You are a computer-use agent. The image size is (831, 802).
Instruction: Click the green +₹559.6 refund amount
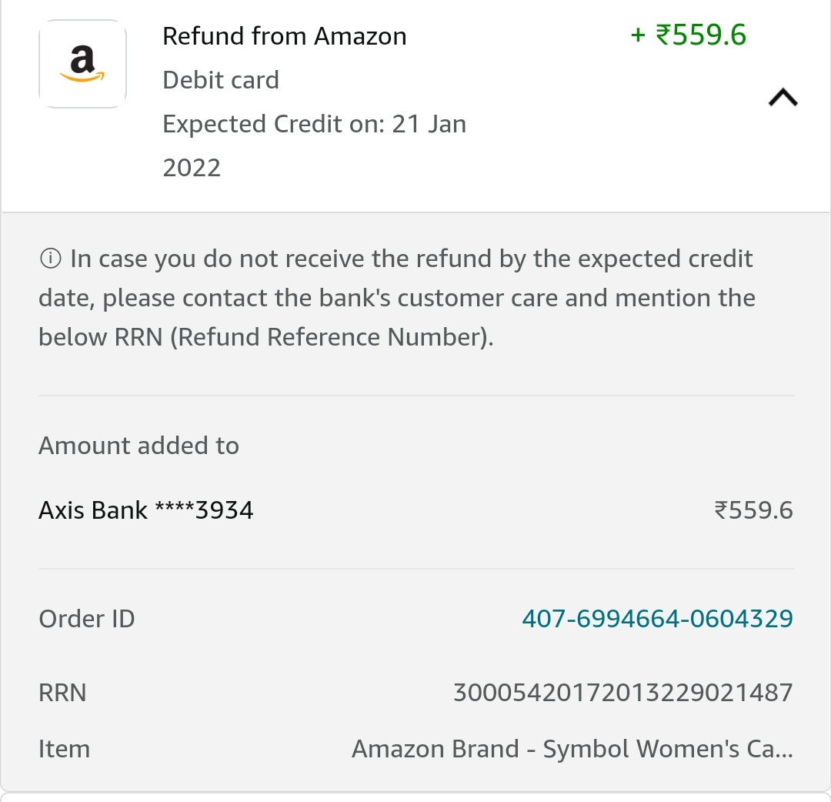(x=688, y=35)
